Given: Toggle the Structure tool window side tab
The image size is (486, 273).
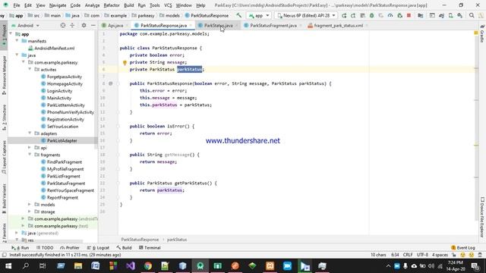Looking at the screenshot, I should [4, 118].
